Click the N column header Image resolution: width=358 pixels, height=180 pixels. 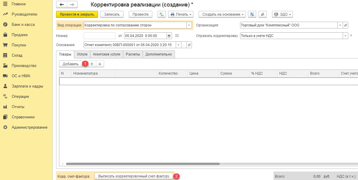pos(65,73)
